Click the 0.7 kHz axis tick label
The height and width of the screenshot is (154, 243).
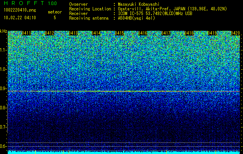[3, 127]
